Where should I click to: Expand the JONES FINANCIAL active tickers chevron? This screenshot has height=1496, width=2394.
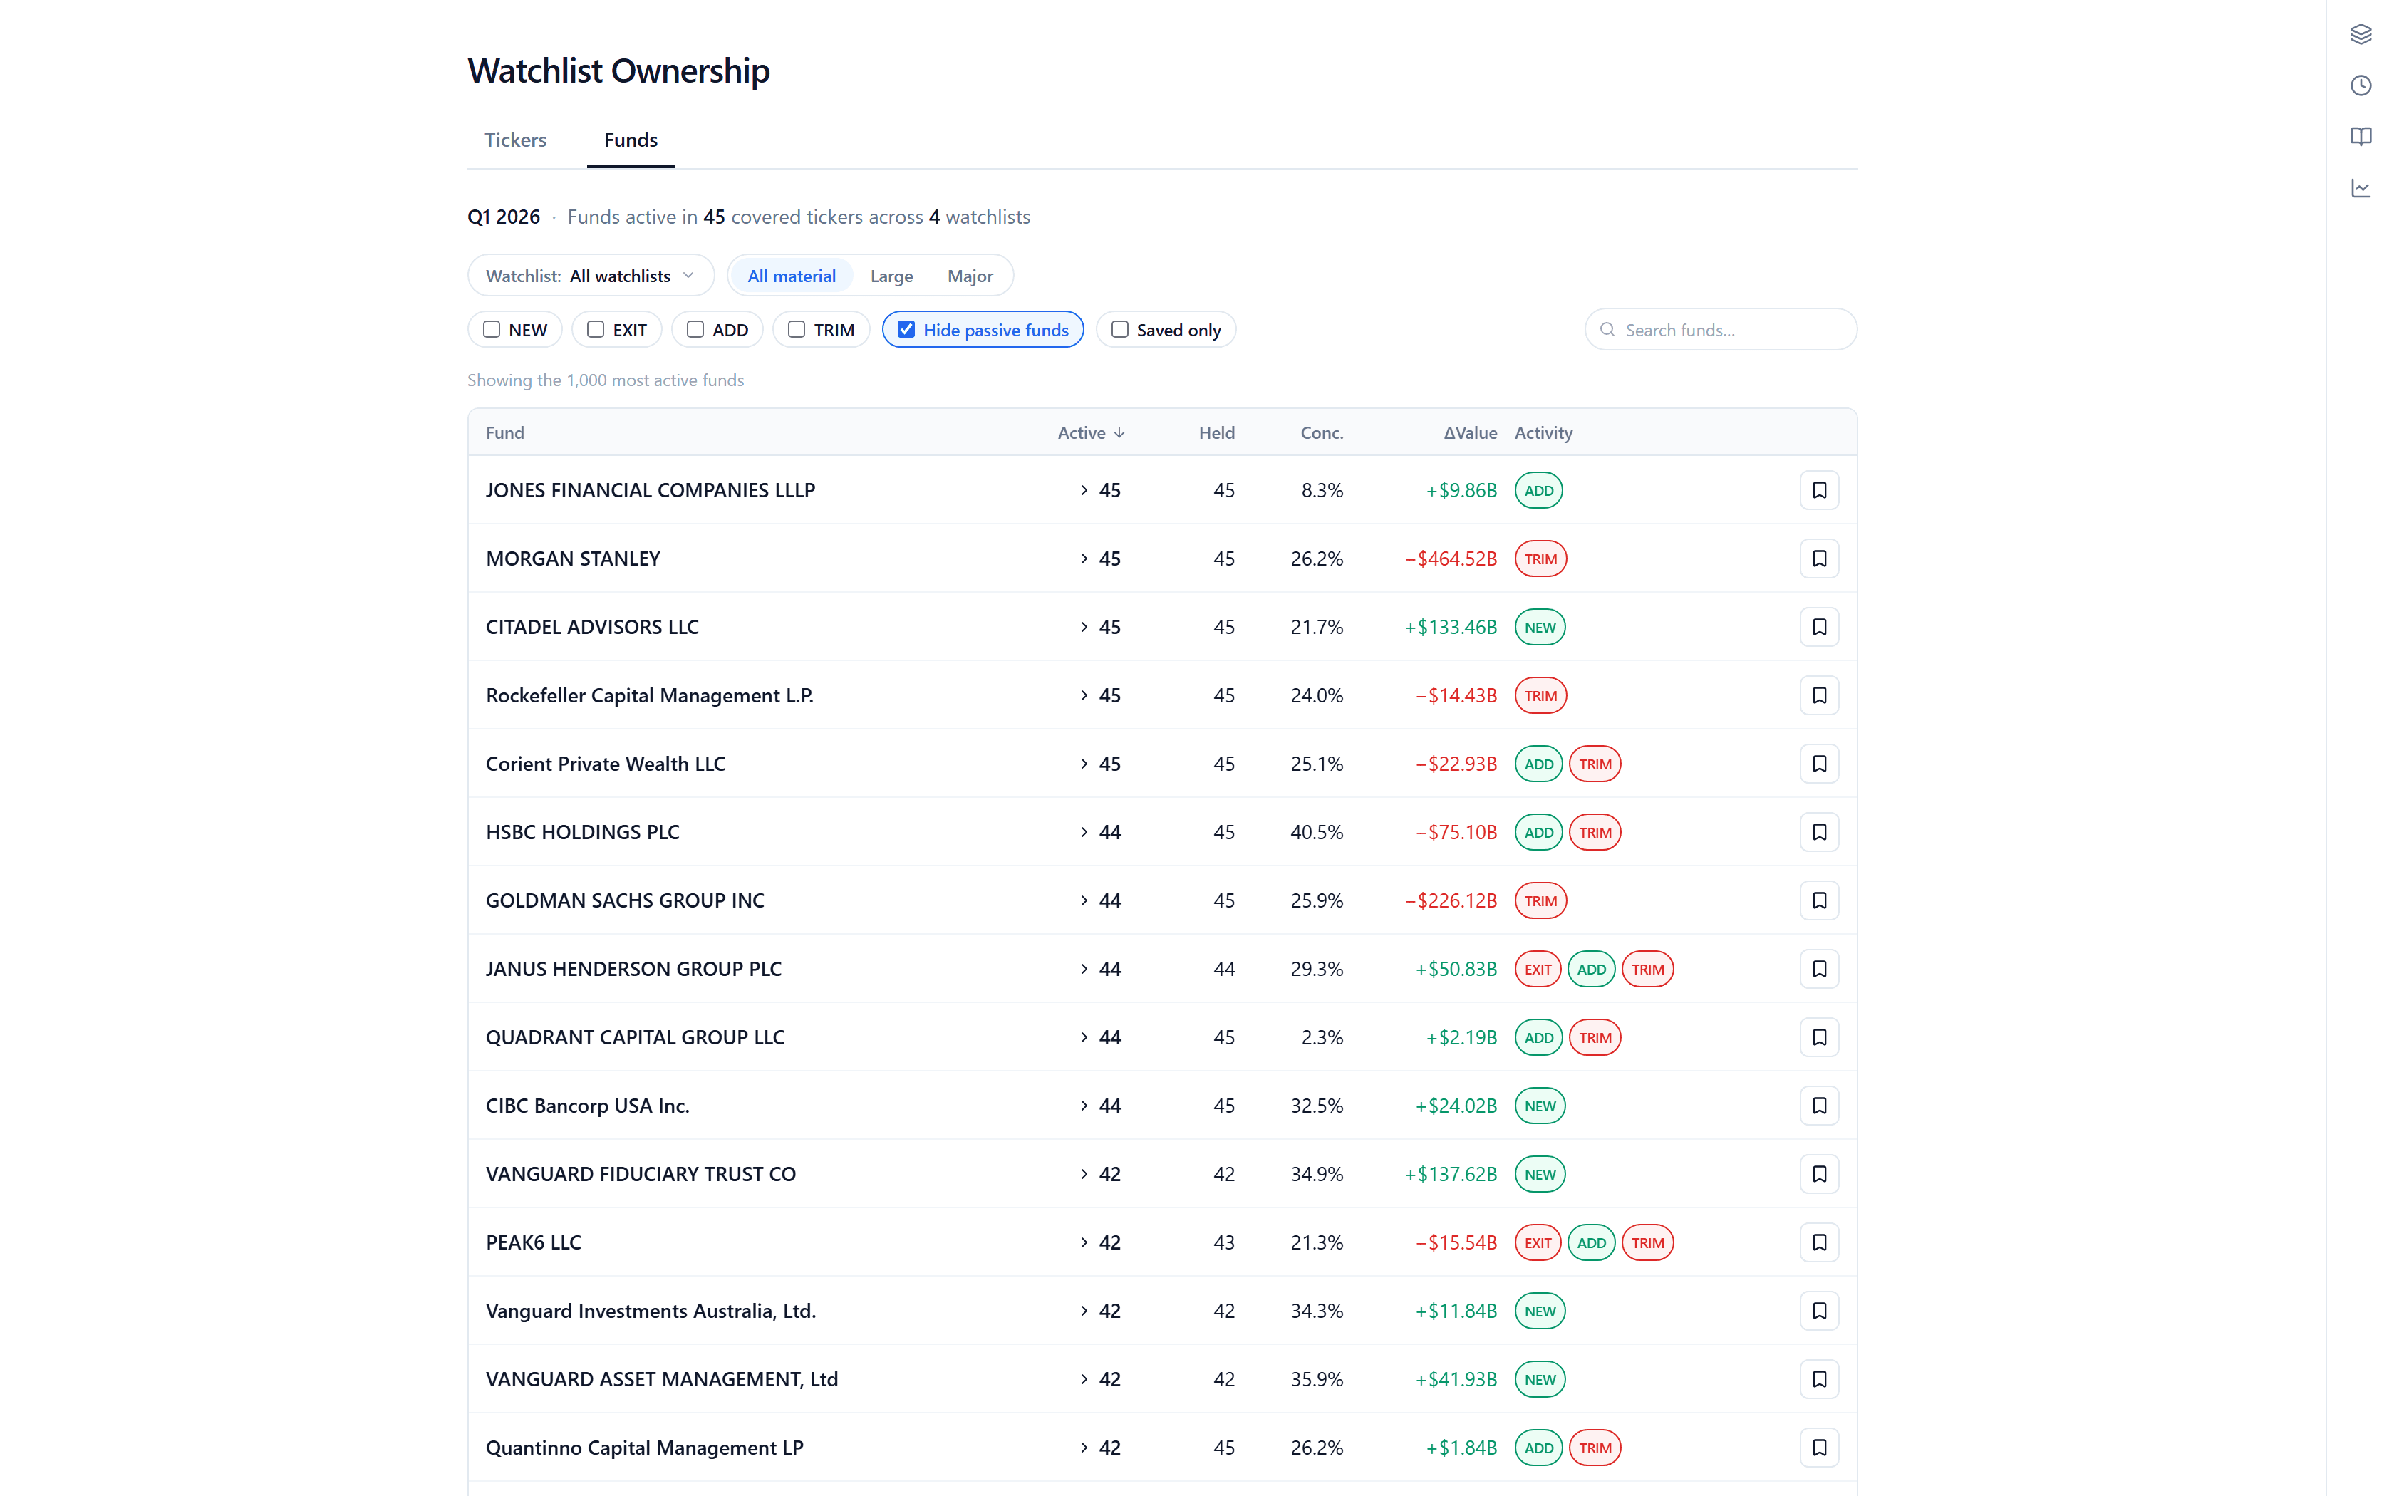click(x=1084, y=490)
